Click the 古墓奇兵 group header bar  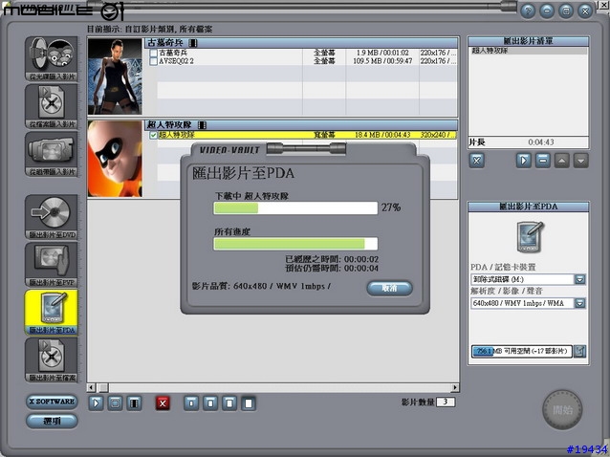point(301,43)
